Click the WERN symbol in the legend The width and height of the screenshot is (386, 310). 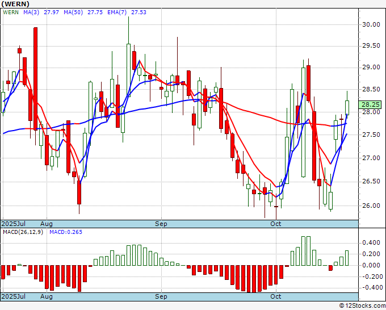(x=11, y=12)
